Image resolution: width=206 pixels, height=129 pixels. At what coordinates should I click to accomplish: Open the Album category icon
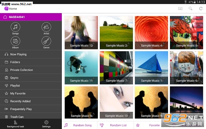pos(15,41)
